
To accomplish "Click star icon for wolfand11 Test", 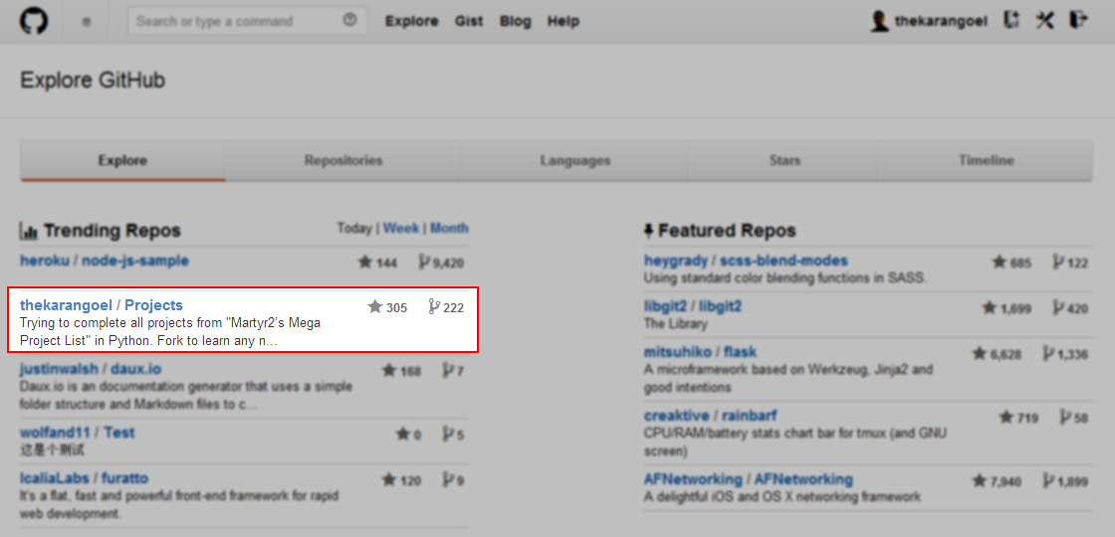I will (x=402, y=434).
